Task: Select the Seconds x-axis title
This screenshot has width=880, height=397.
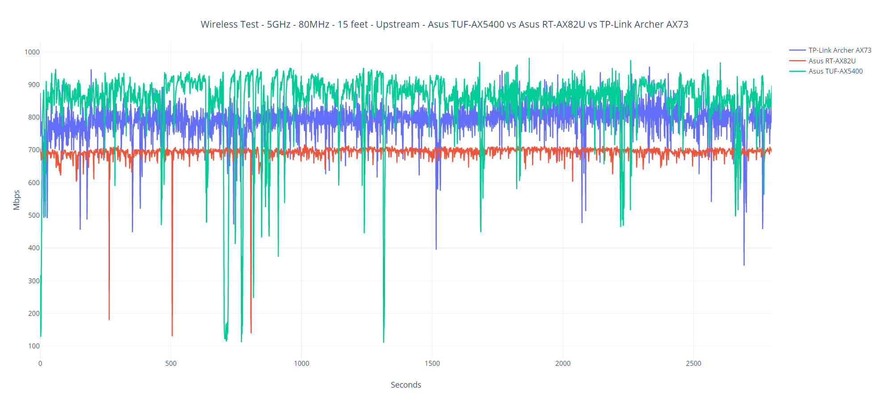Action: tap(406, 385)
